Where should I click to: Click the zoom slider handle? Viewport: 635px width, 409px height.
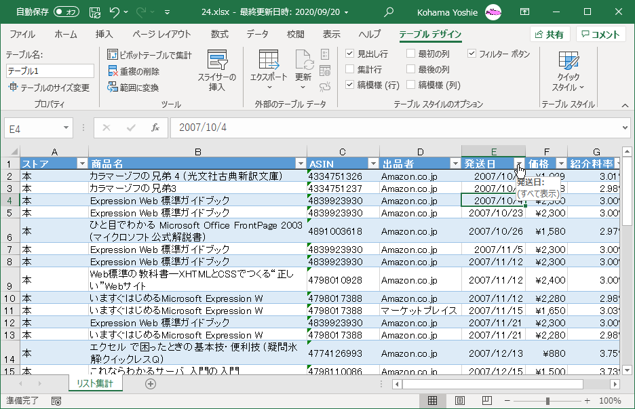click(x=547, y=401)
